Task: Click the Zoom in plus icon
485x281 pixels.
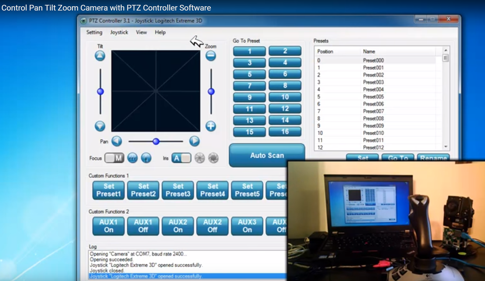Action: 211,126
